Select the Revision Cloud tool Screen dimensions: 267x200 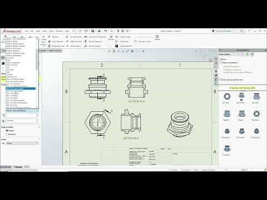click(x=142, y=41)
